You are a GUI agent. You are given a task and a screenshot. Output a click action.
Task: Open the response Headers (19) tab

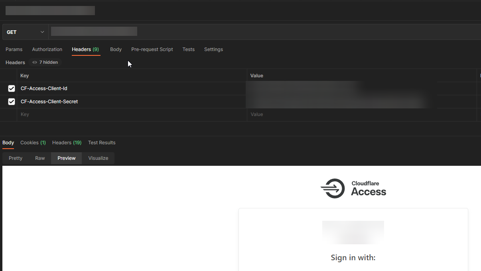tap(67, 143)
